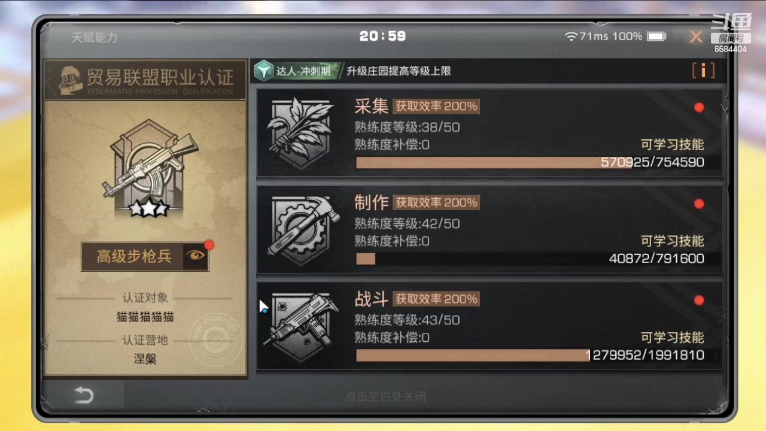Click the battery status icon
Image resolution: width=766 pixels, height=431 pixels.
pos(656,37)
